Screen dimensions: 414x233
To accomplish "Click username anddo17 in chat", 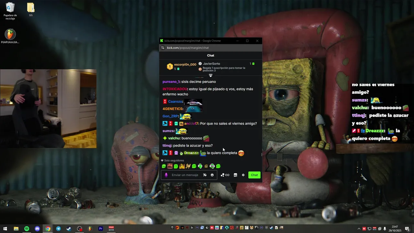I will [191, 124].
